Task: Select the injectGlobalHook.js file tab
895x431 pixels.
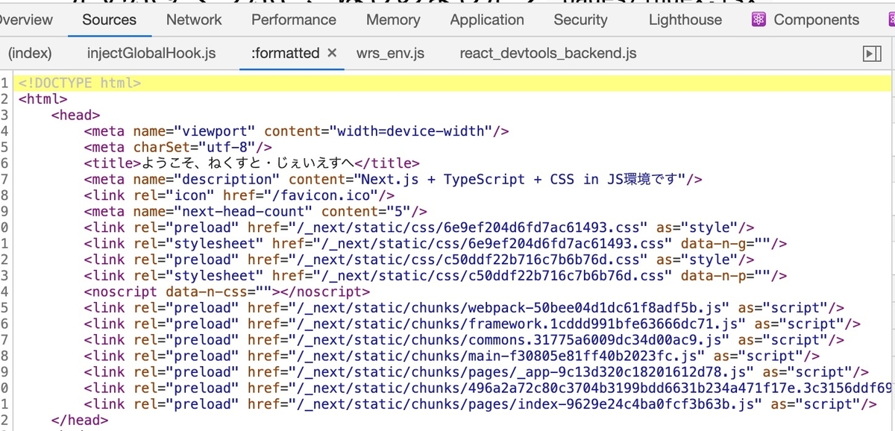Action: pos(151,53)
